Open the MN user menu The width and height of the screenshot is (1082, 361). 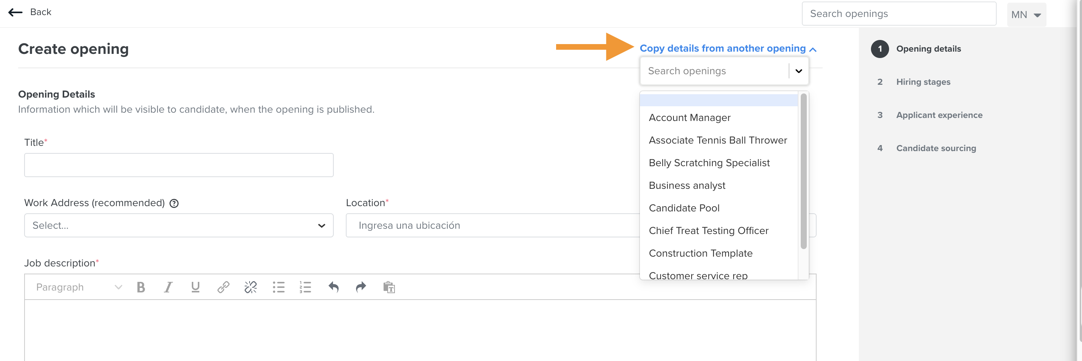[1026, 15]
